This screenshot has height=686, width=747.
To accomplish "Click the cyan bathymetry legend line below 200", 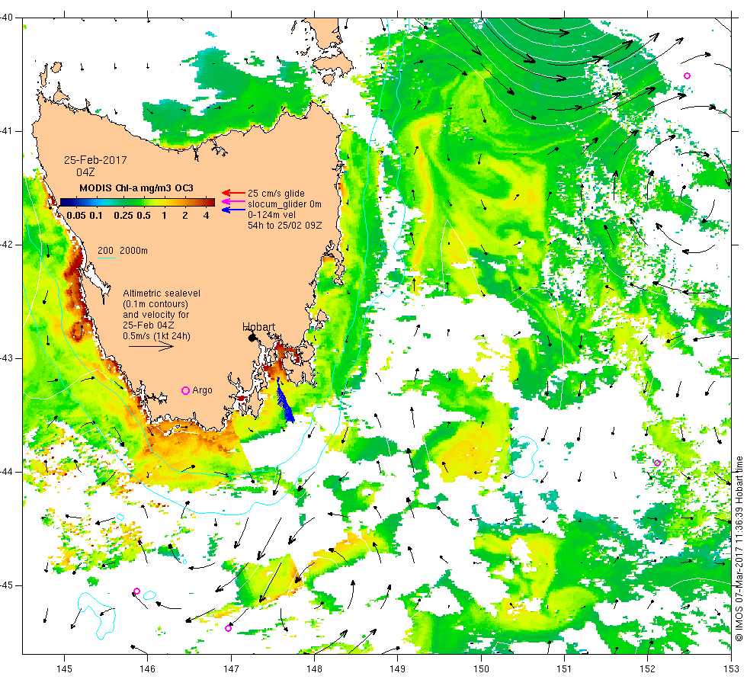I will (107, 258).
